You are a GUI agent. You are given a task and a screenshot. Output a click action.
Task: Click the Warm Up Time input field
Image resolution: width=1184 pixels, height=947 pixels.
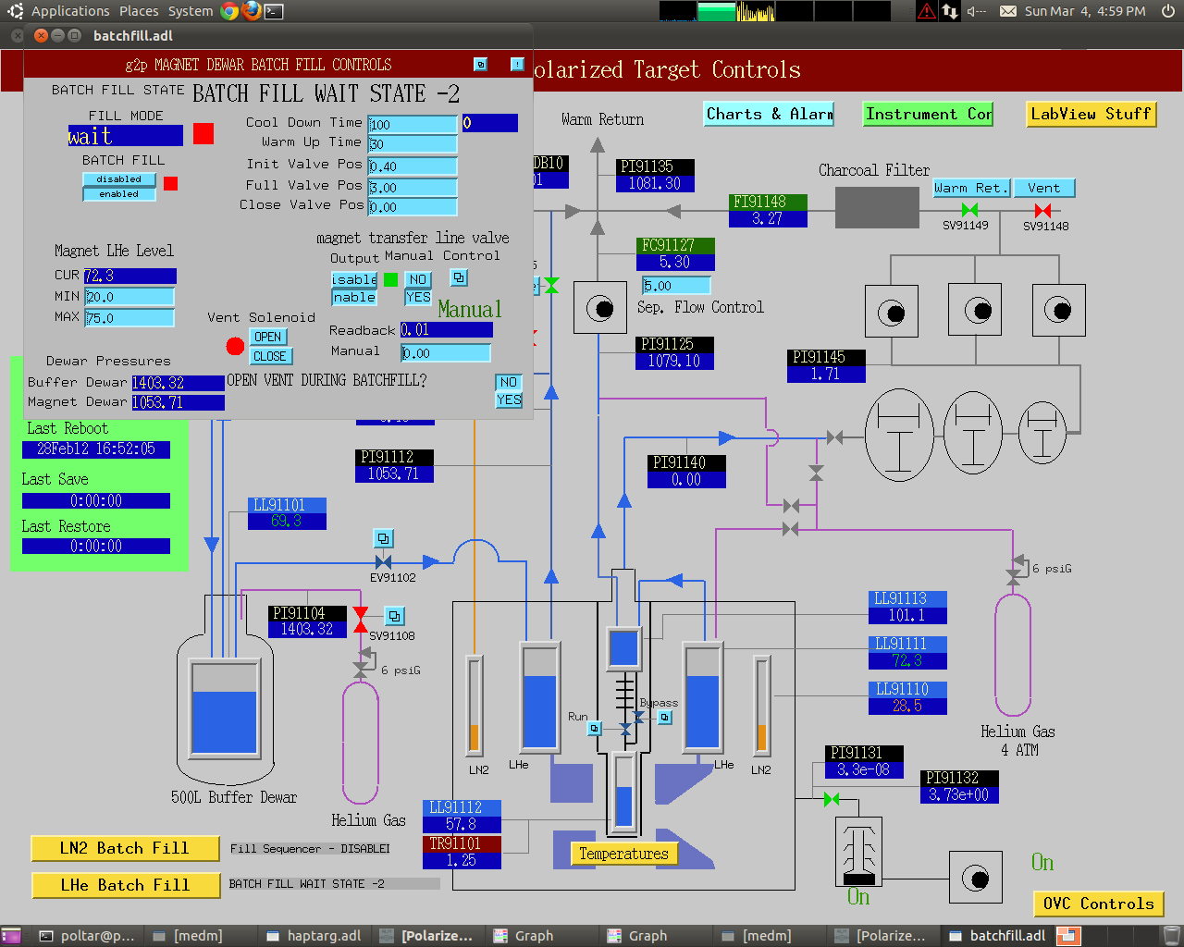click(413, 143)
